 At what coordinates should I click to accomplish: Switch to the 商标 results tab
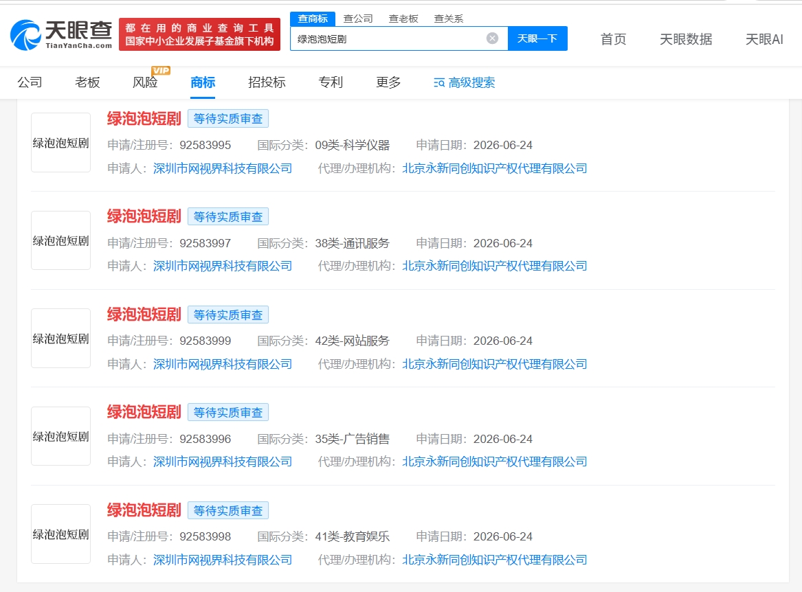tap(203, 82)
